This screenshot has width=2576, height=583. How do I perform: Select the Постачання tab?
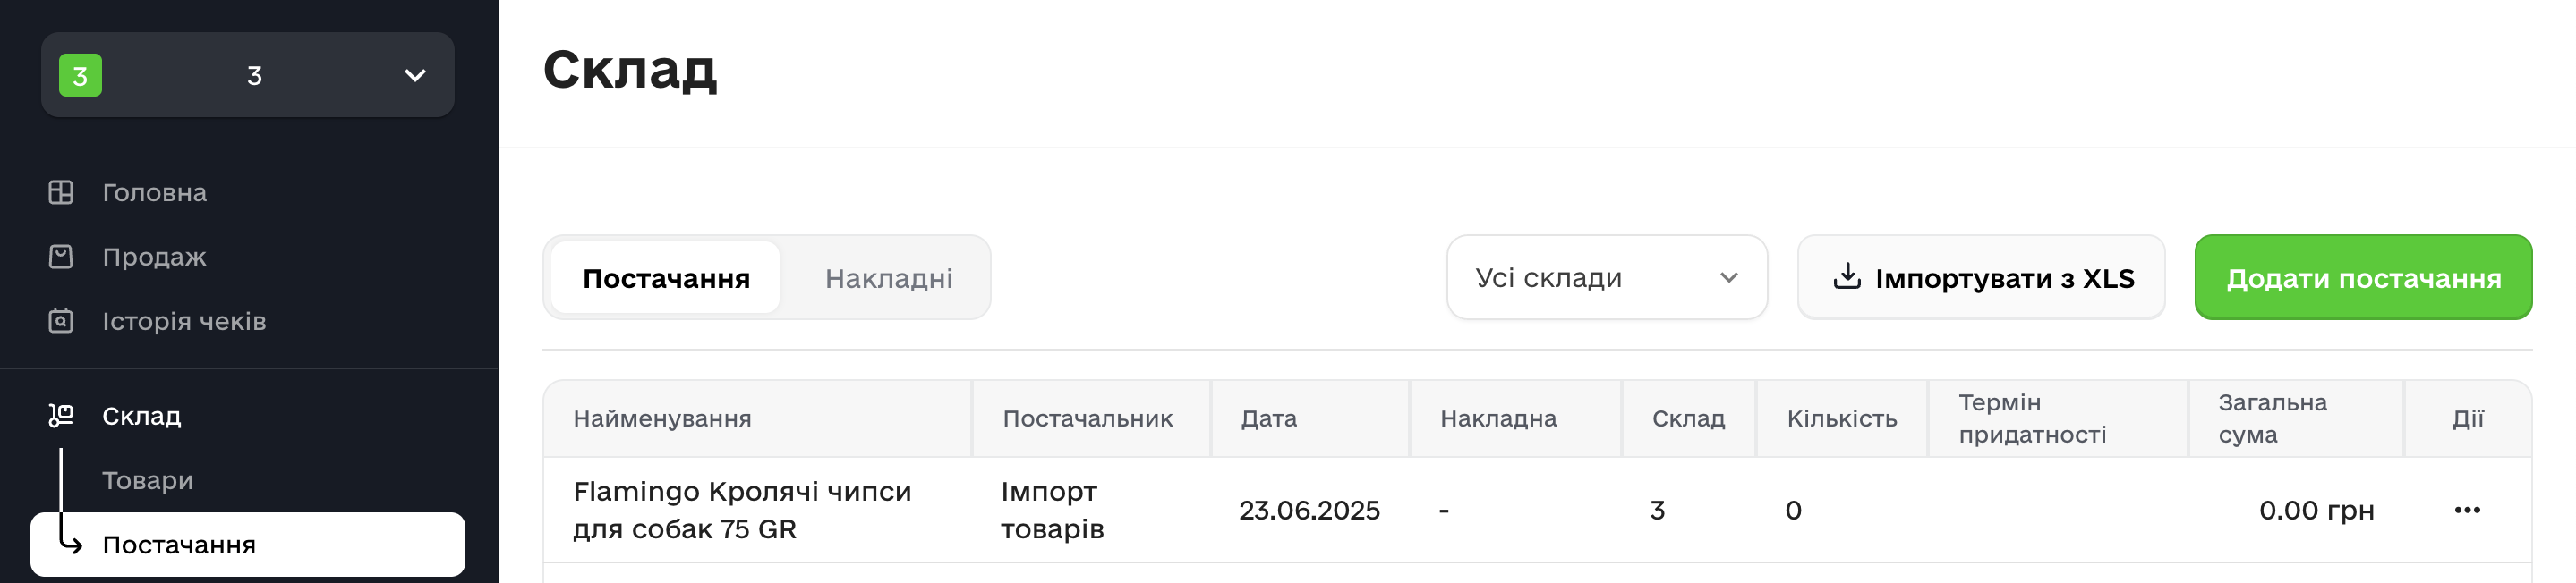666,278
